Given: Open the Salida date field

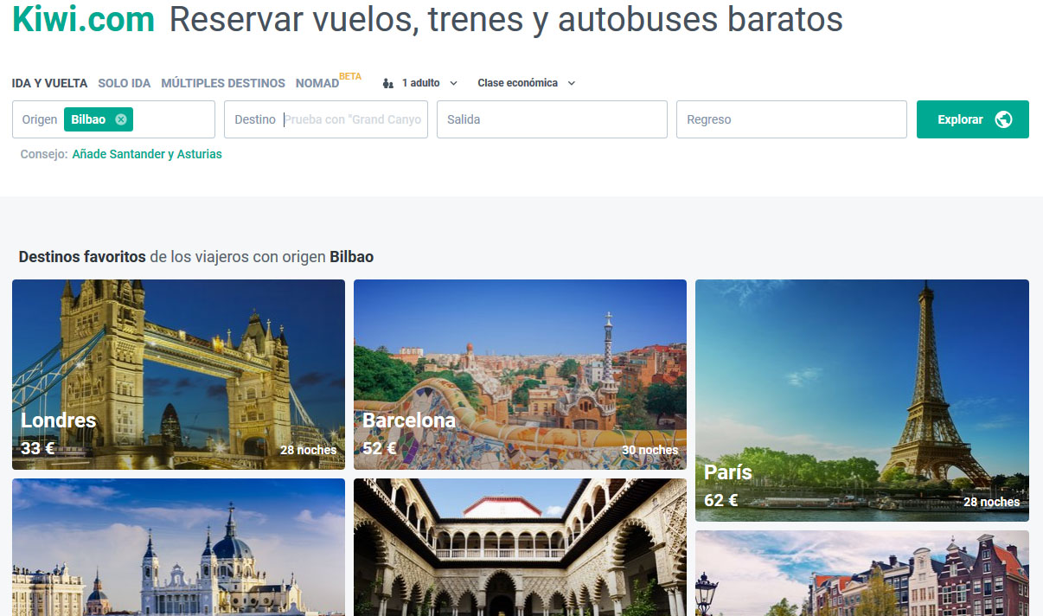Looking at the screenshot, I should (x=552, y=119).
